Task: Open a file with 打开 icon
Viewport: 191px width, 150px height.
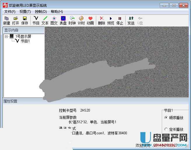Action: click(x=15, y=20)
